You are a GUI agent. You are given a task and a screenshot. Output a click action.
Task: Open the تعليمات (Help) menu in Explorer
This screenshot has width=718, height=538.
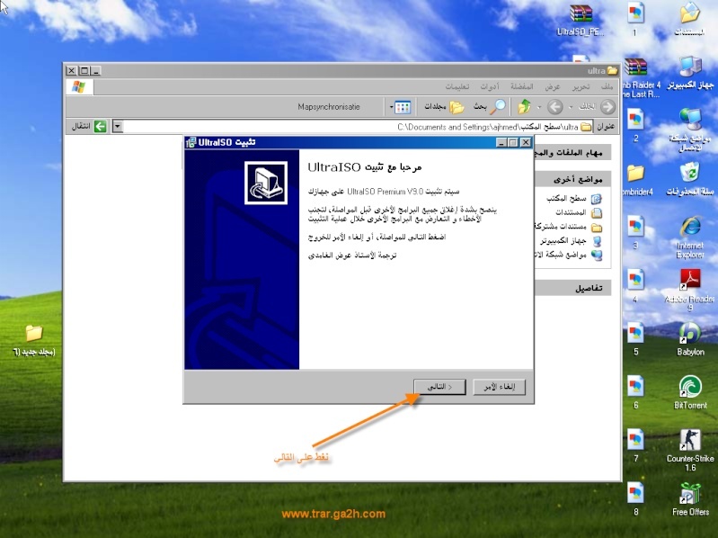tap(457, 86)
